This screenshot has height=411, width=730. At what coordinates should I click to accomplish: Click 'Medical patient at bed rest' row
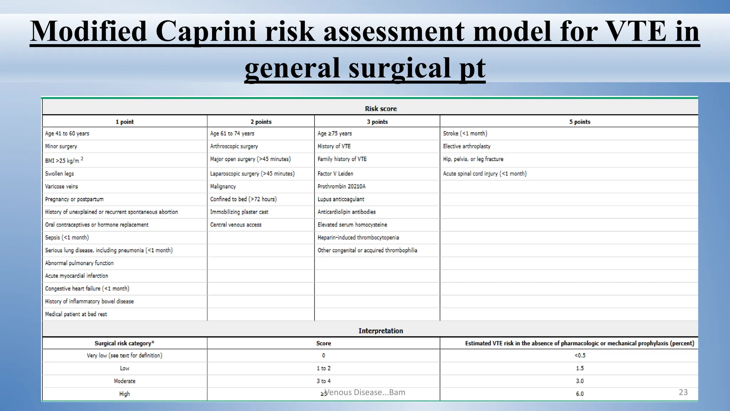click(x=76, y=314)
